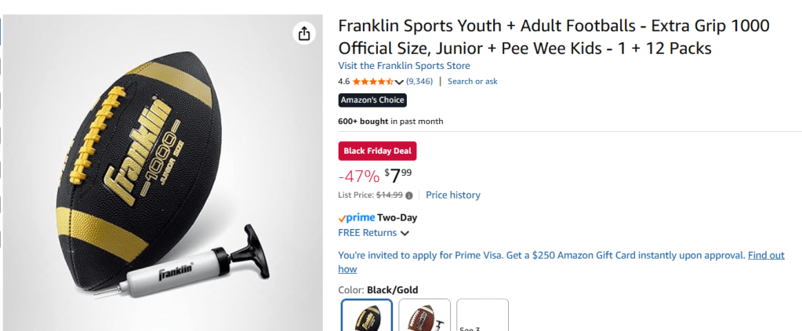Select the Black/Gold color swatch
This screenshot has height=331, width=802.
pos(367,316)
